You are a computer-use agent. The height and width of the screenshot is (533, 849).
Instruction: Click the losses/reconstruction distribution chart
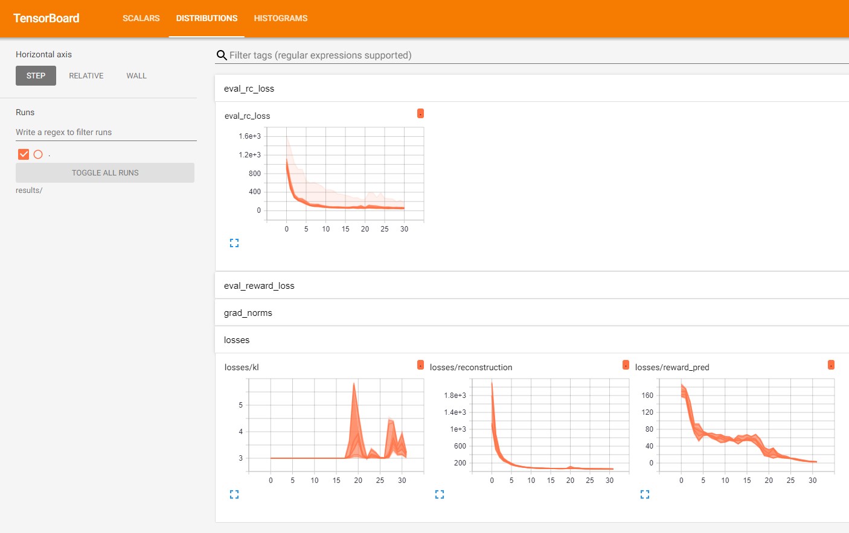tap(550, 426)
